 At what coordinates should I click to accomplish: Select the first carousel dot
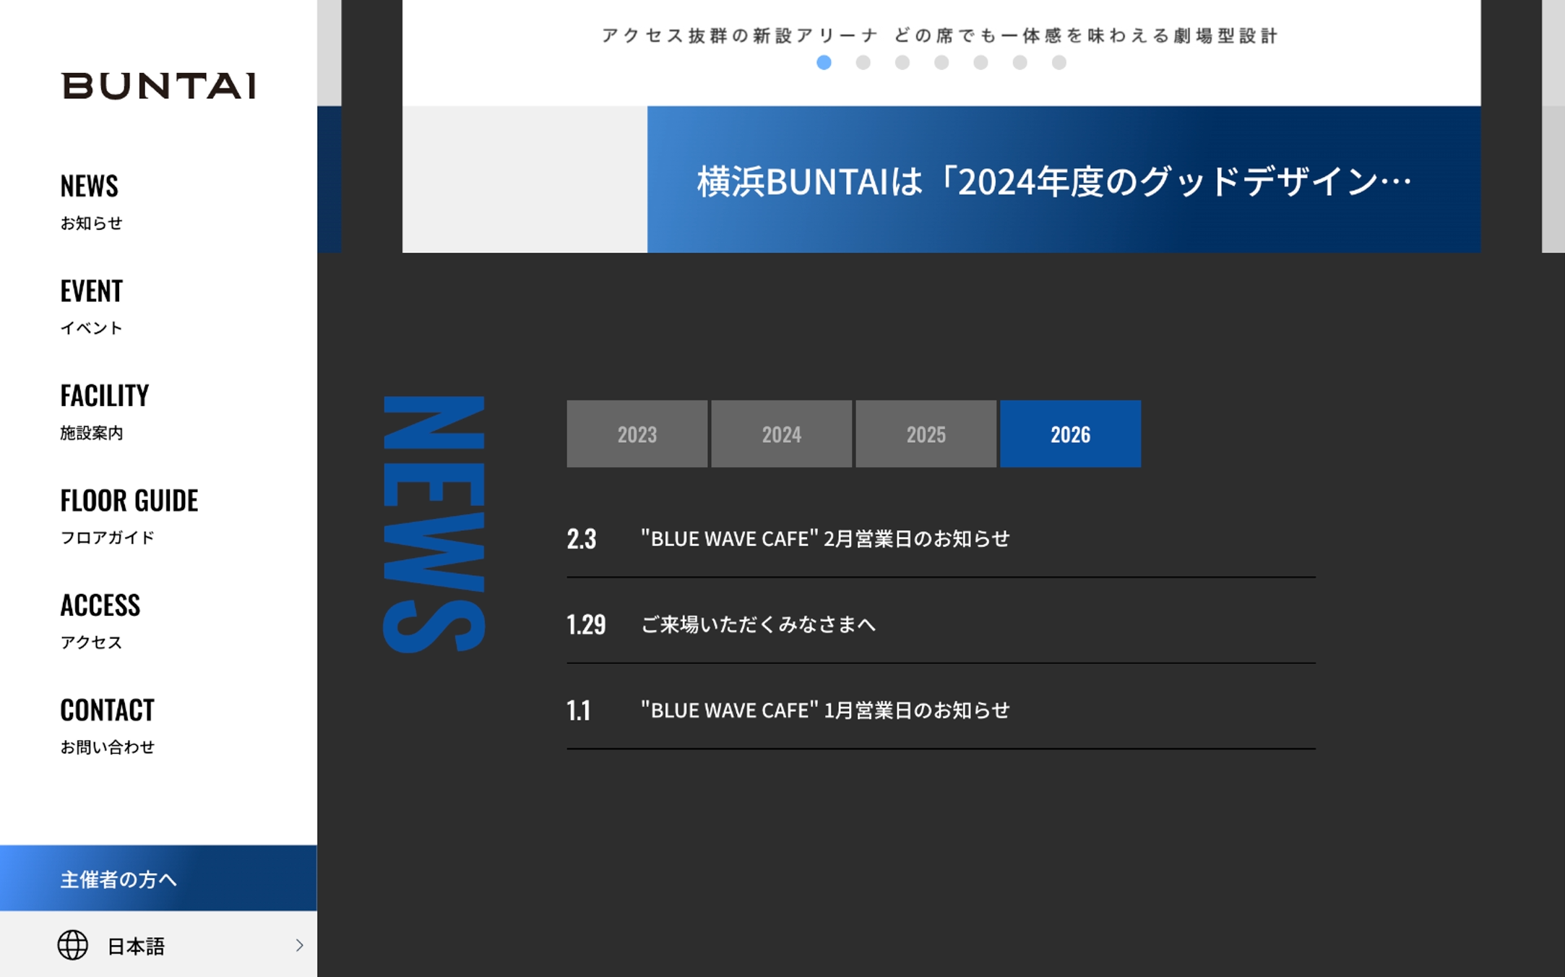(824, 63)
